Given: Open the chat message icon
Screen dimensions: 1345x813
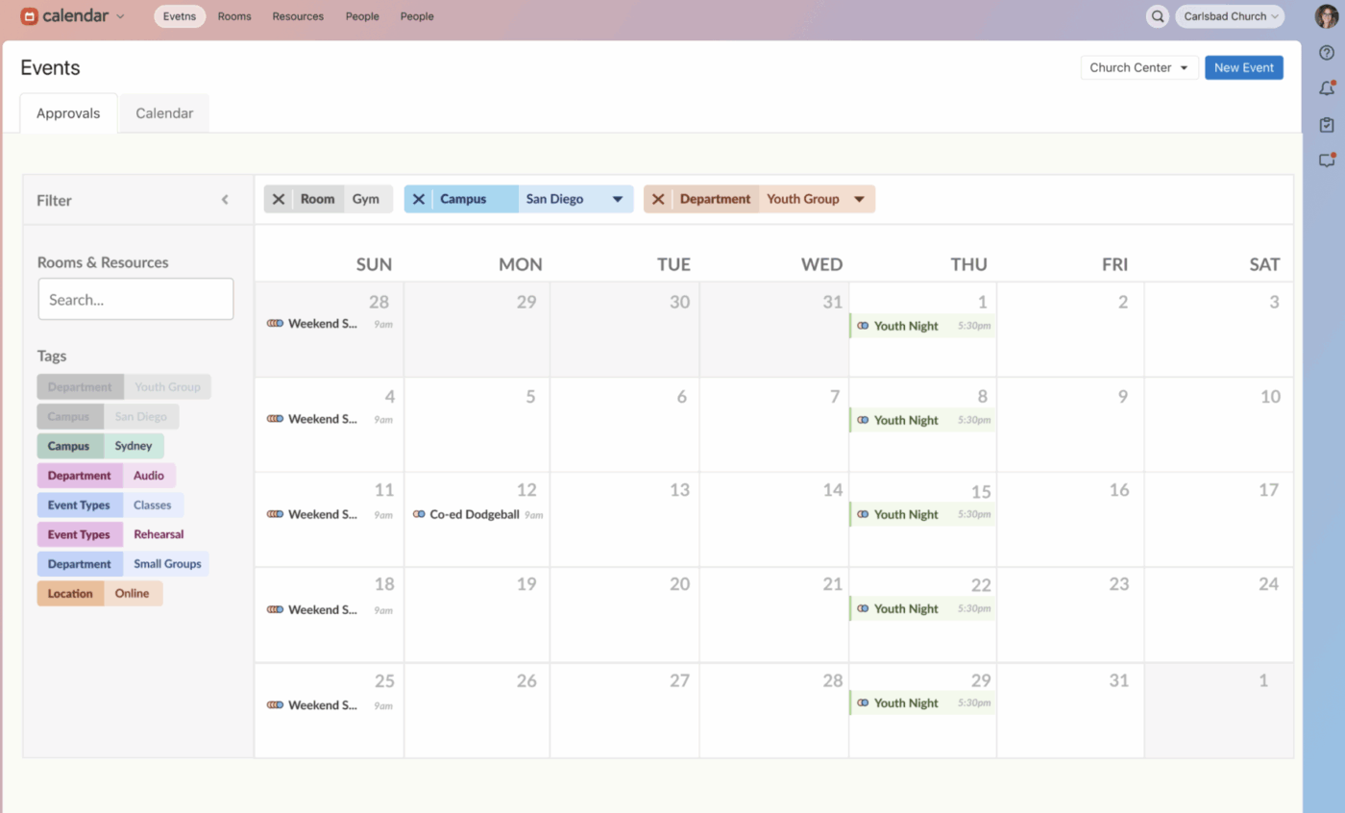Looking at the screenshot, I should 1327,160.
